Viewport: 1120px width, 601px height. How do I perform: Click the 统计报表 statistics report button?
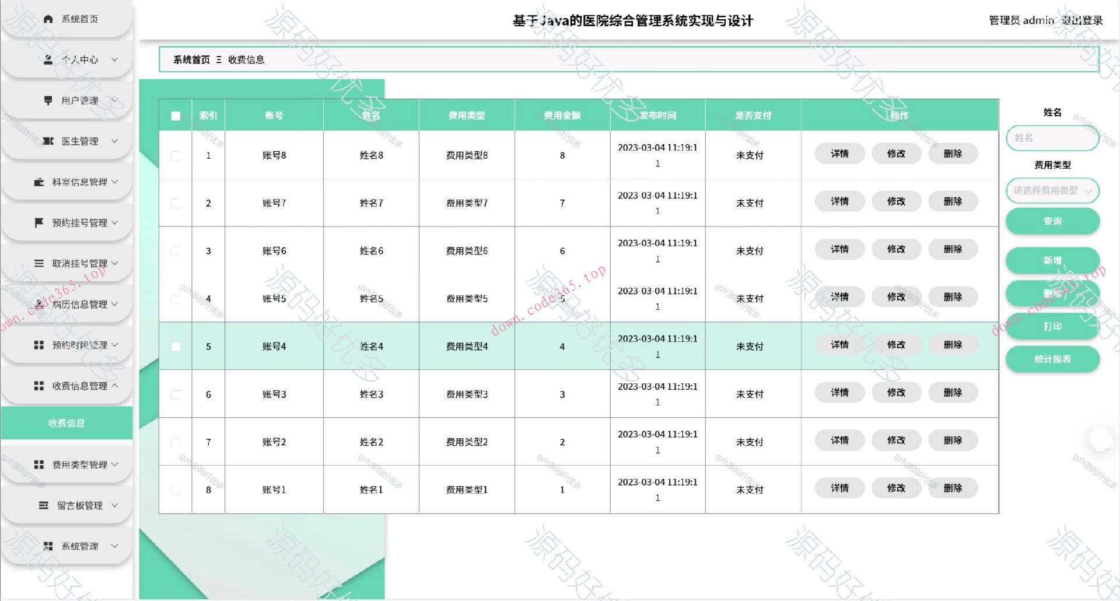pyautogui.click(x=1052, y=359)
